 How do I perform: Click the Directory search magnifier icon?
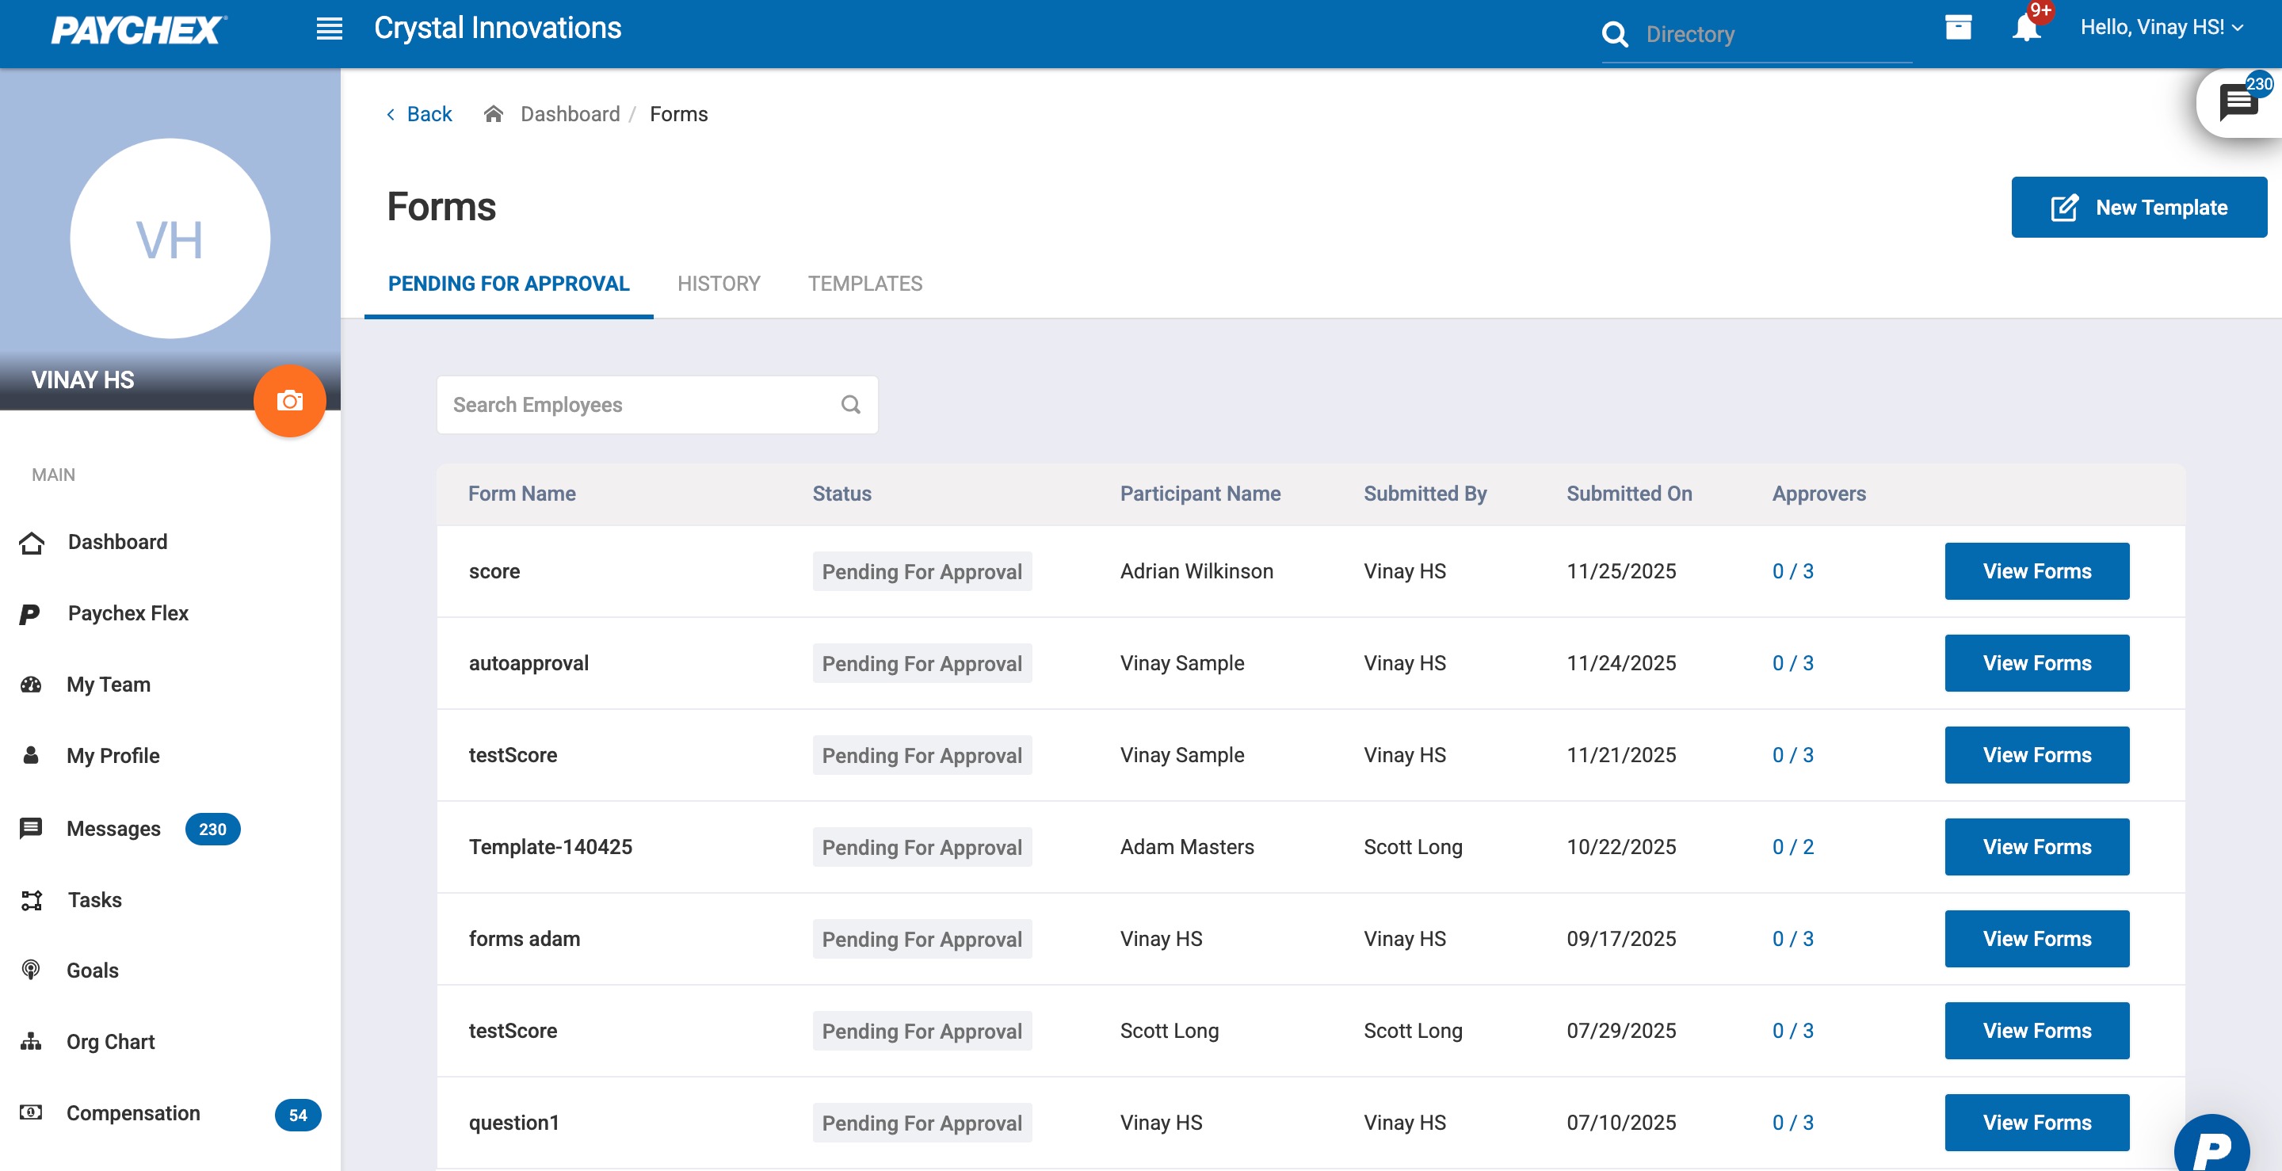tap(1615, 35)
